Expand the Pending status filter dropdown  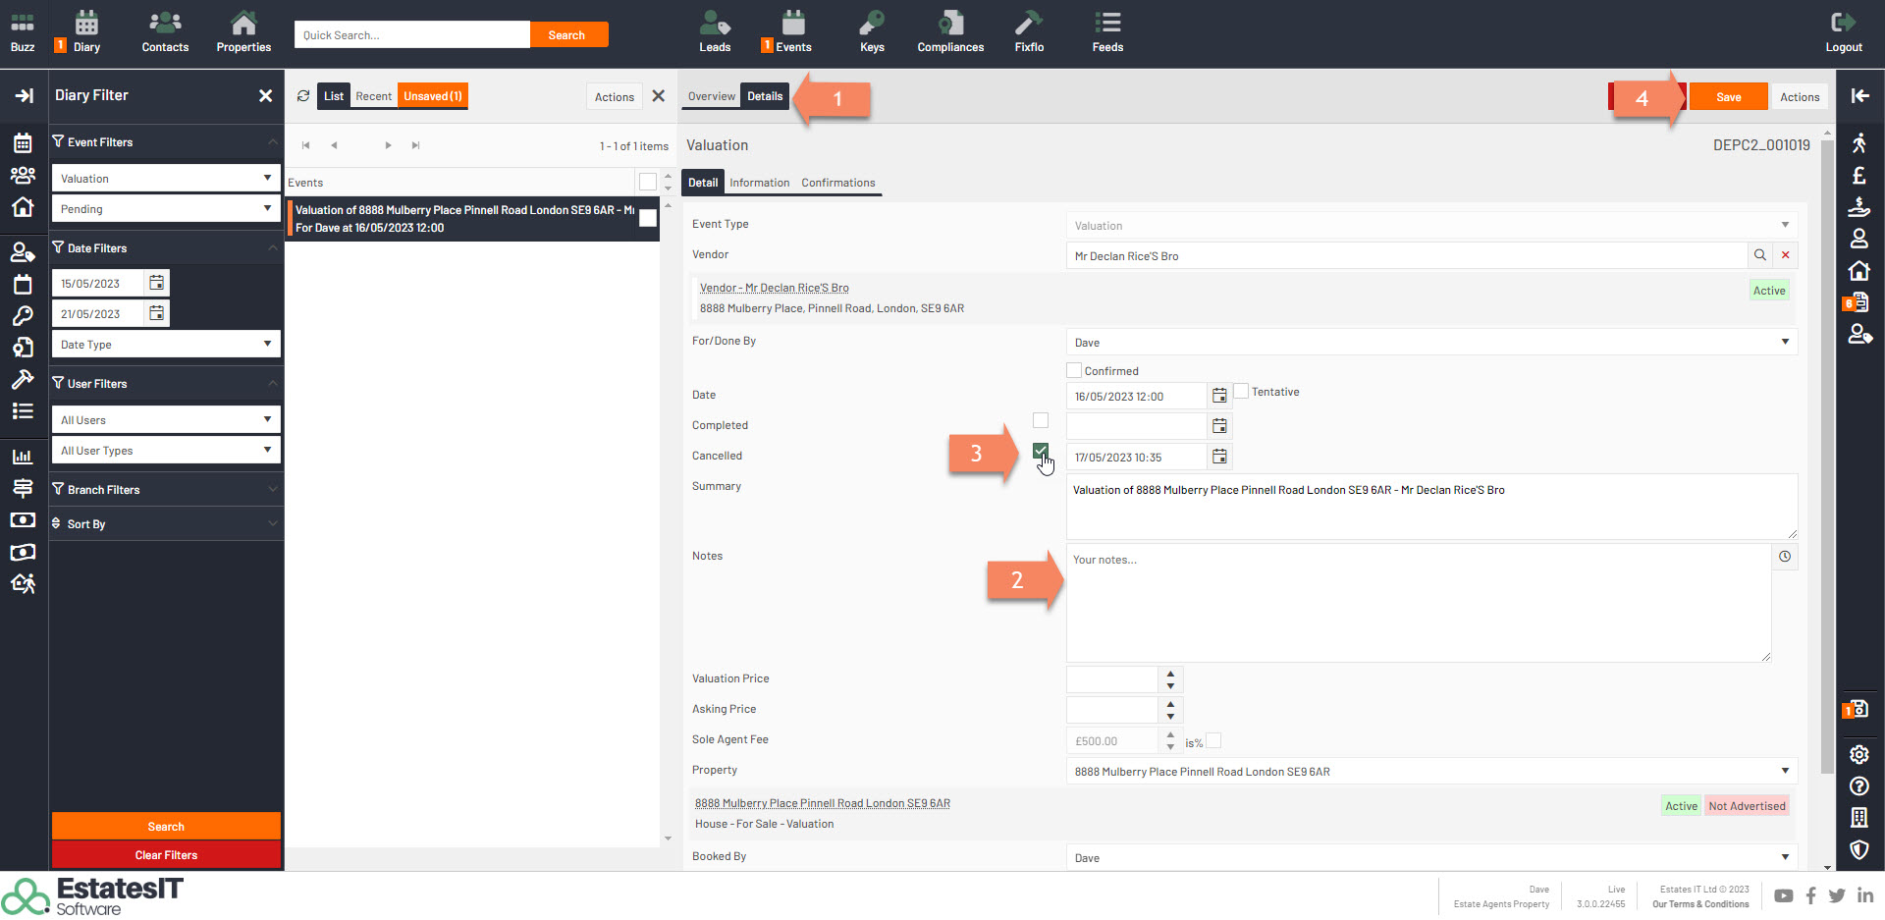(x=266, y=209)
